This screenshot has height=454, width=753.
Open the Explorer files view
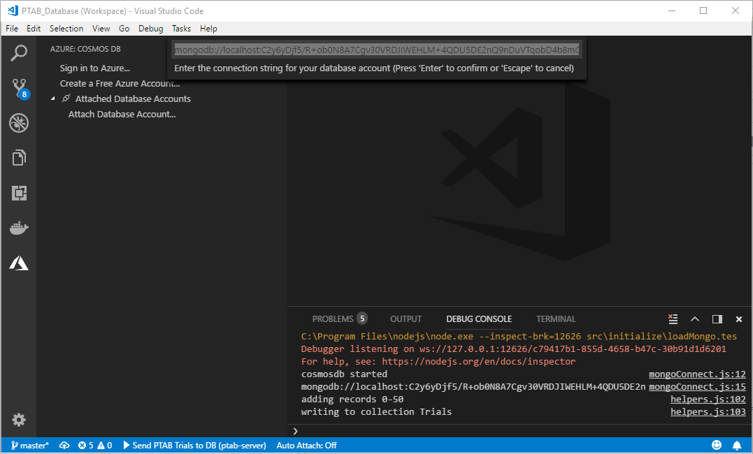(x=19, y=158)
